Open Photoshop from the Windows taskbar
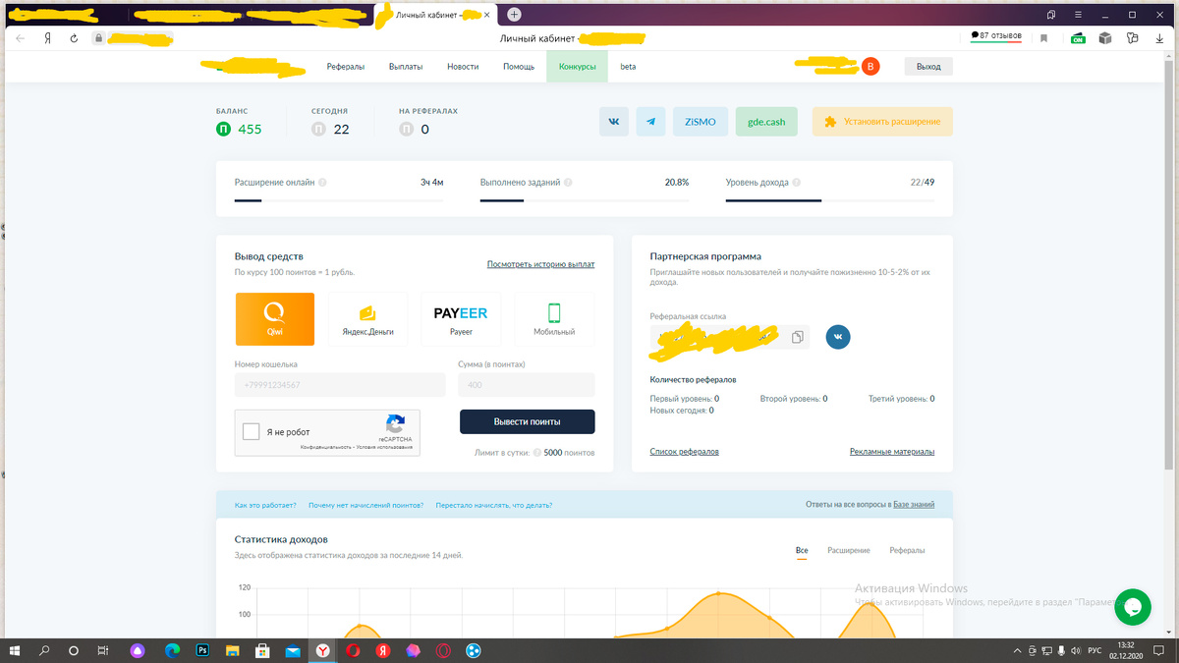The width and height of the screenshot is (1179, 663). pos(203,650)
